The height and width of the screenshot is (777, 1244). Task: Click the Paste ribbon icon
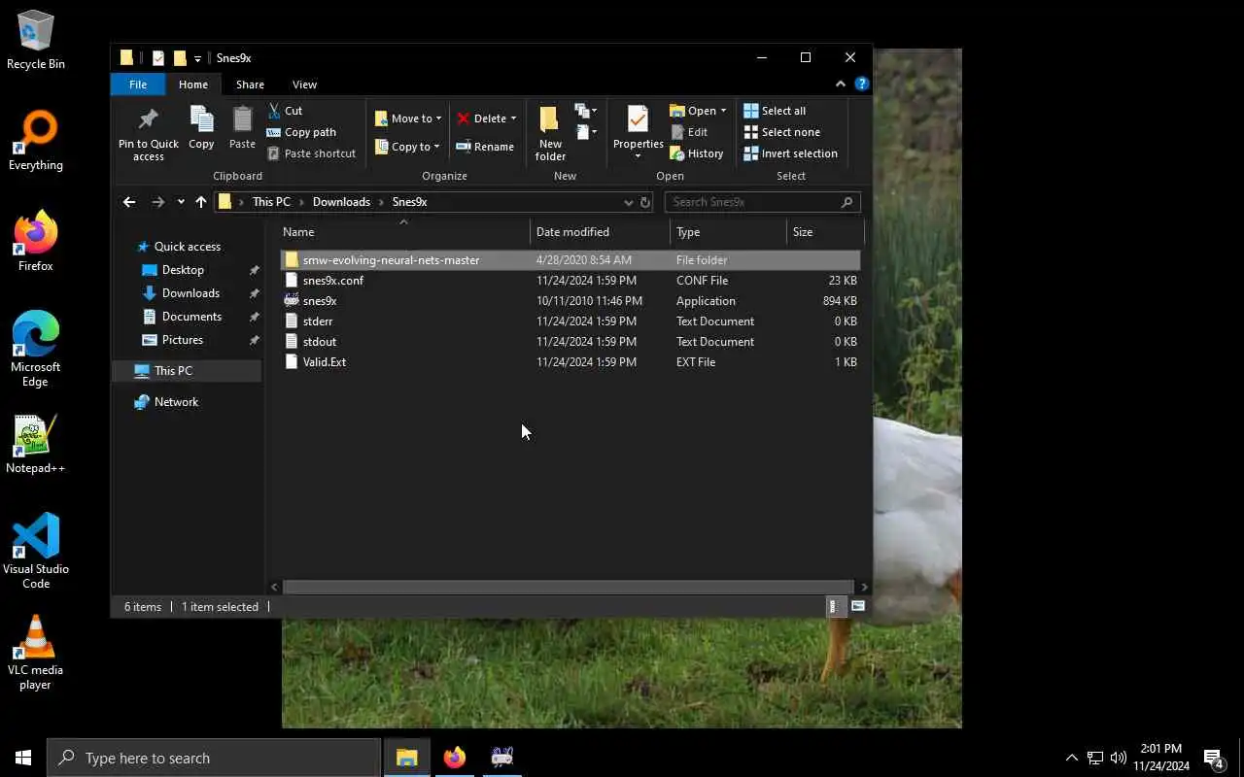[242, 128]
